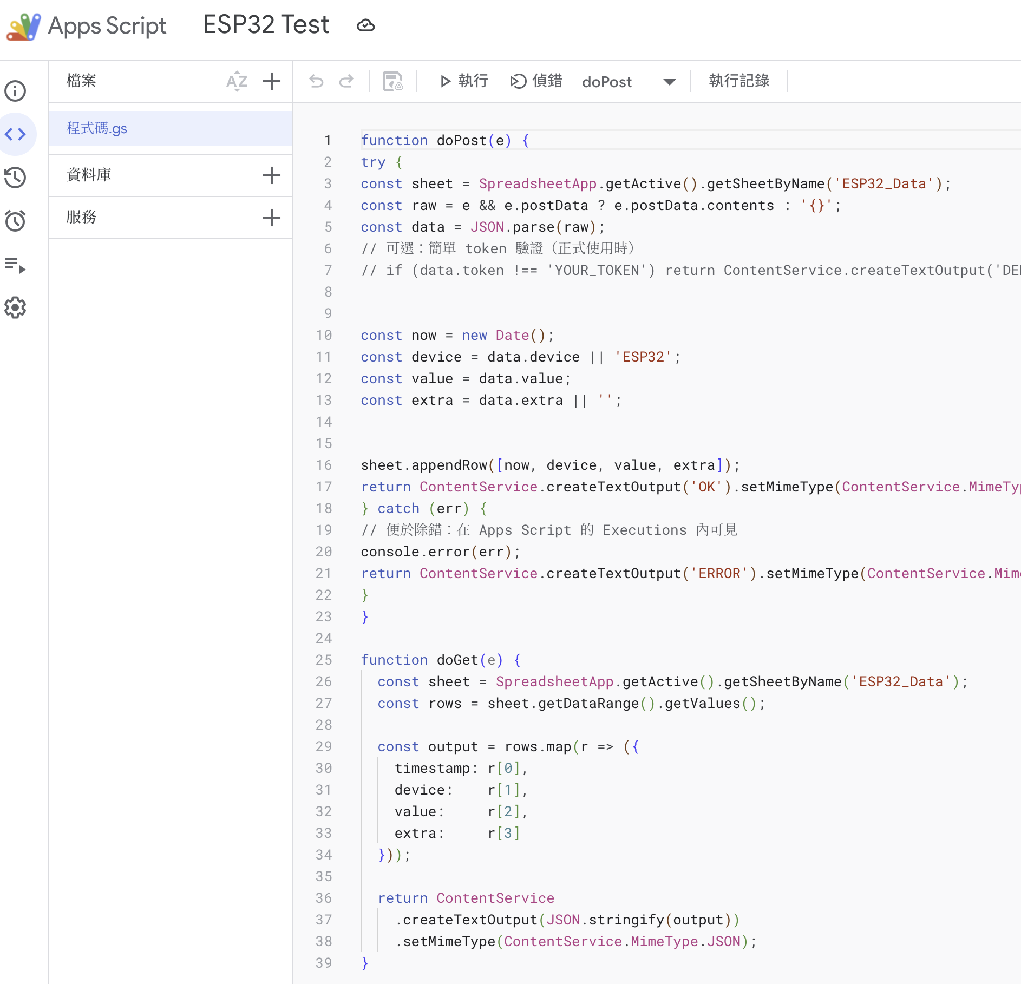Start debugging with 偵錯 button

click(x=536, y=81)
